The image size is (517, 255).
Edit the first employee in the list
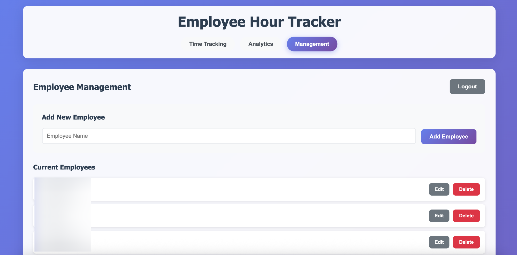439,189
